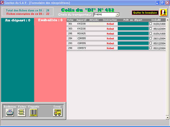Click teal Prêt au départ bar for fiche 284
Image resolution: width=170 pixels, height=127 pixels.
coord(133,38)
